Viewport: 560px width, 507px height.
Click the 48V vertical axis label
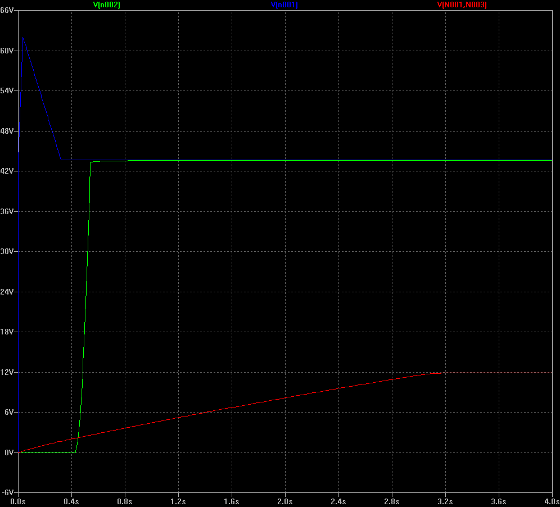[x=7, y=131]
